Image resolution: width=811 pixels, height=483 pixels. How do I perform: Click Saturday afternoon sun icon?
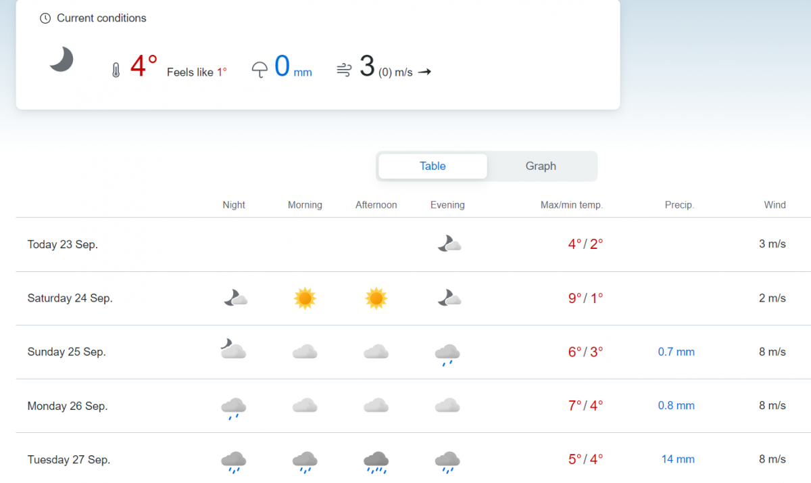[x=376, y=298]
